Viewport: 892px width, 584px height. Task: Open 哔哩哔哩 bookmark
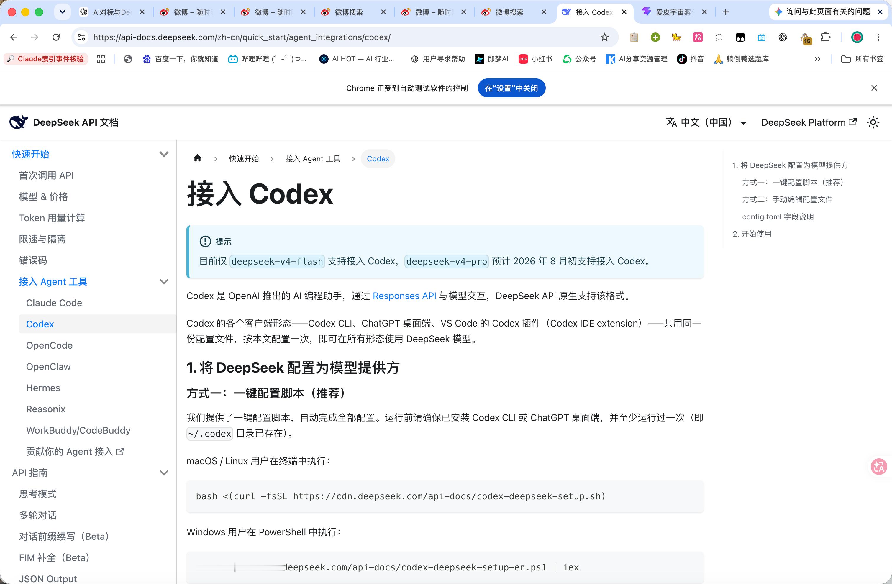(x=268, y=59)
